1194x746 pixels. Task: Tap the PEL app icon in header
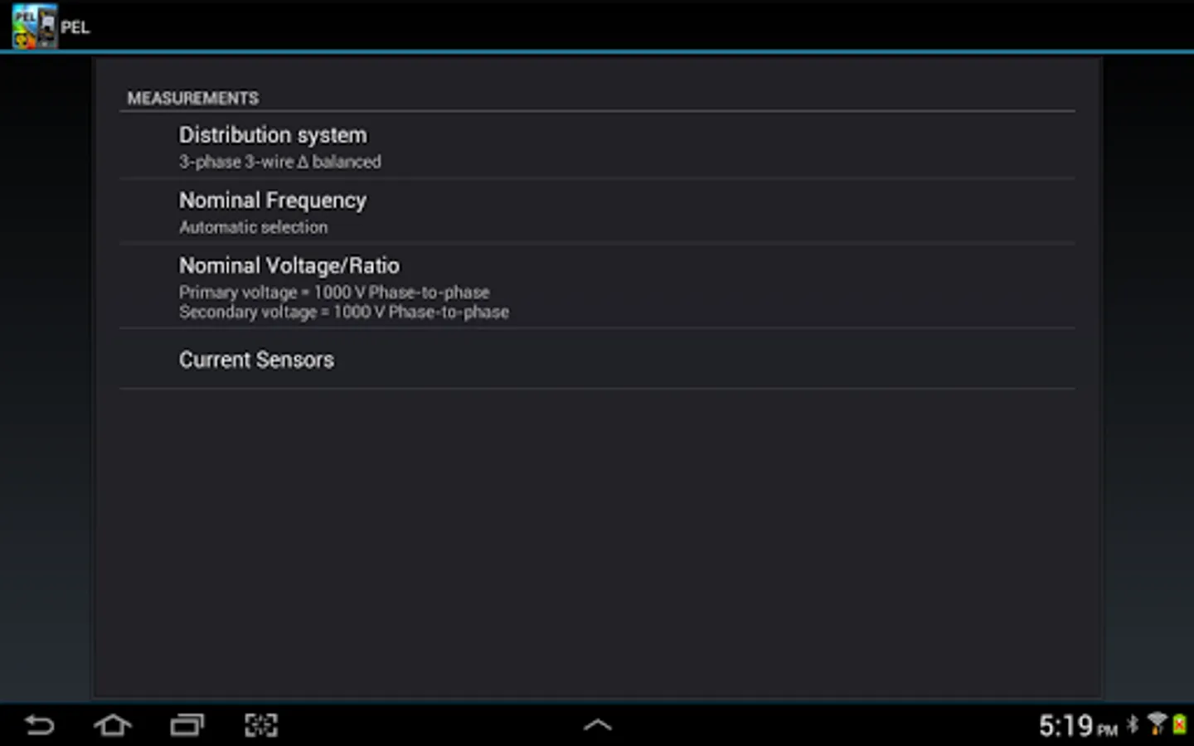[34, 26]
